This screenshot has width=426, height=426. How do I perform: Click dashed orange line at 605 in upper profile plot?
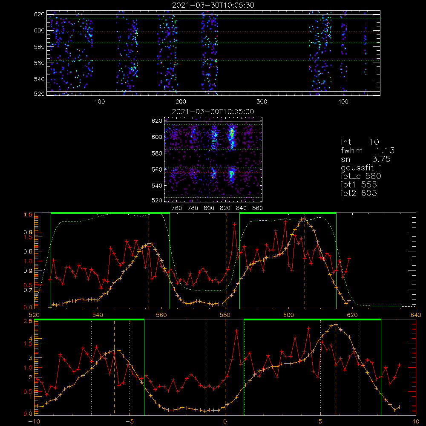pyautogui.click(x=305, y=261)
